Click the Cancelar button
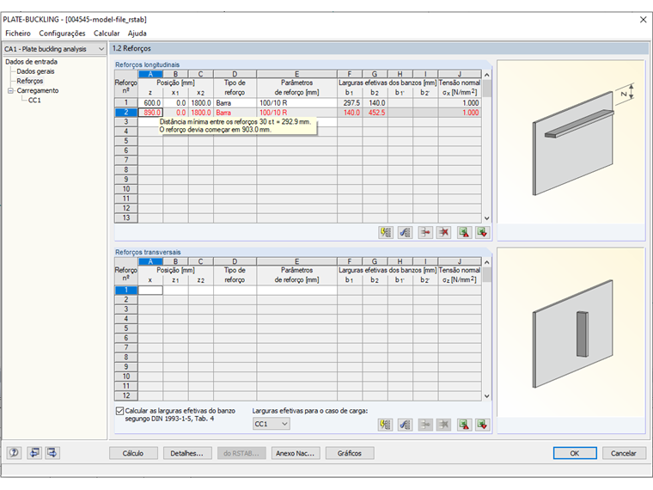653x490 pixels. click(624, 453)
